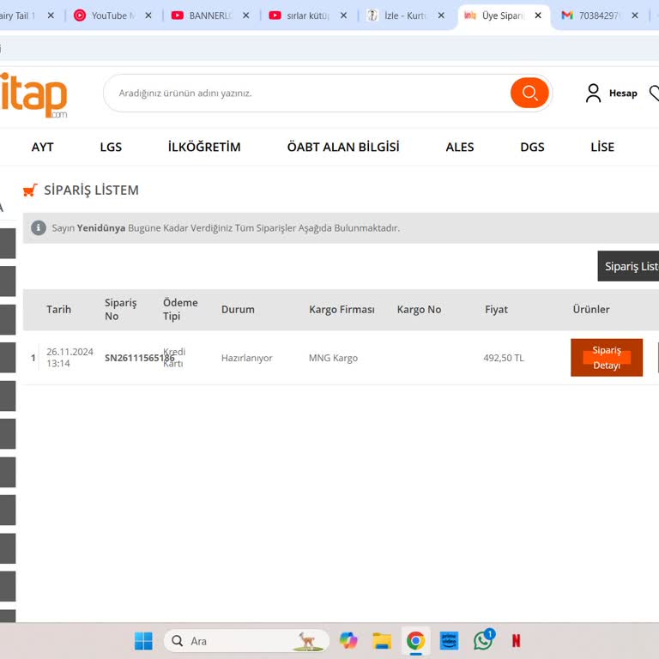The height and width of the screenshot is (659, 659).
Task: Click the Sipariş Detayı button
Action: 607,358
